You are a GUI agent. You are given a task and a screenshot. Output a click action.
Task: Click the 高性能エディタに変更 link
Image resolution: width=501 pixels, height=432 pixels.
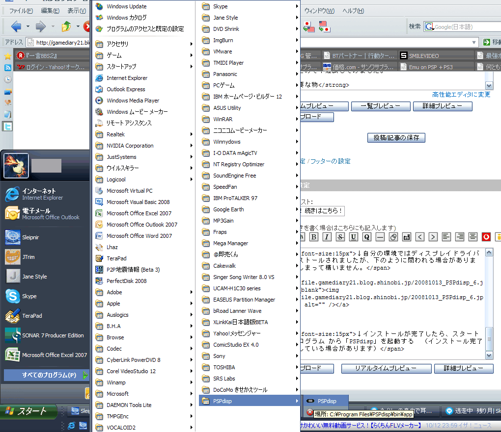pyautogui.click(x=461, y=95)
